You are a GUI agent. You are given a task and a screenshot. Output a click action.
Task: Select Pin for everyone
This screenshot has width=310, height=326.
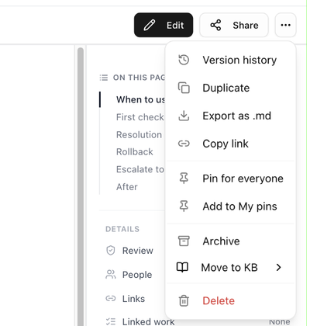coord(230,179)
